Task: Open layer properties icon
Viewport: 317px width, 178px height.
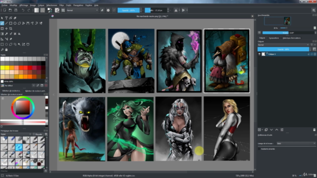Action: click(x=282, y=130)
